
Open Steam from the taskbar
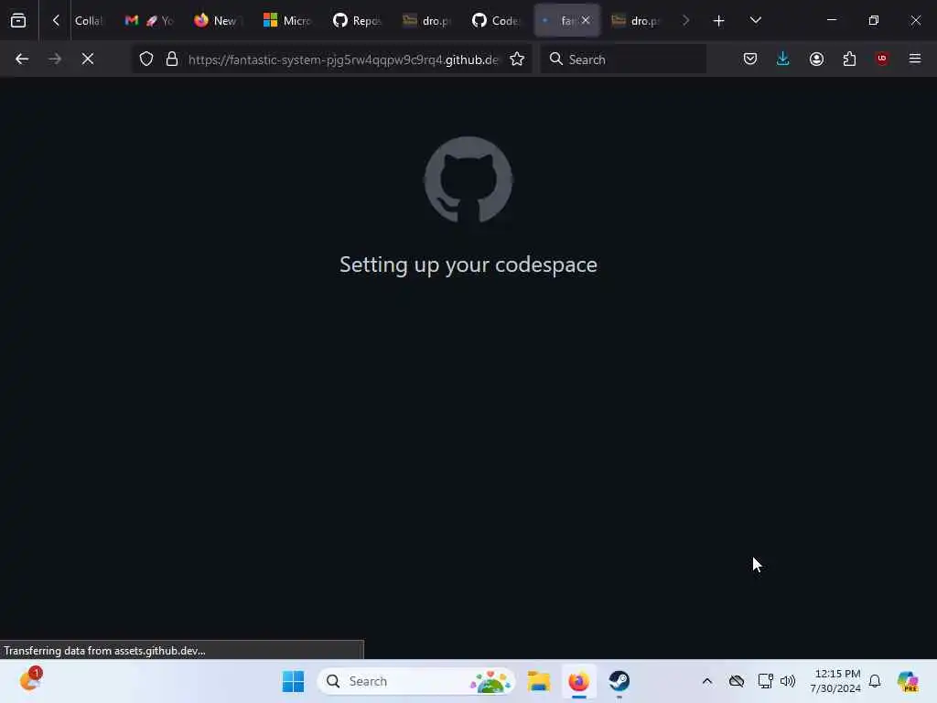(619, 681)
